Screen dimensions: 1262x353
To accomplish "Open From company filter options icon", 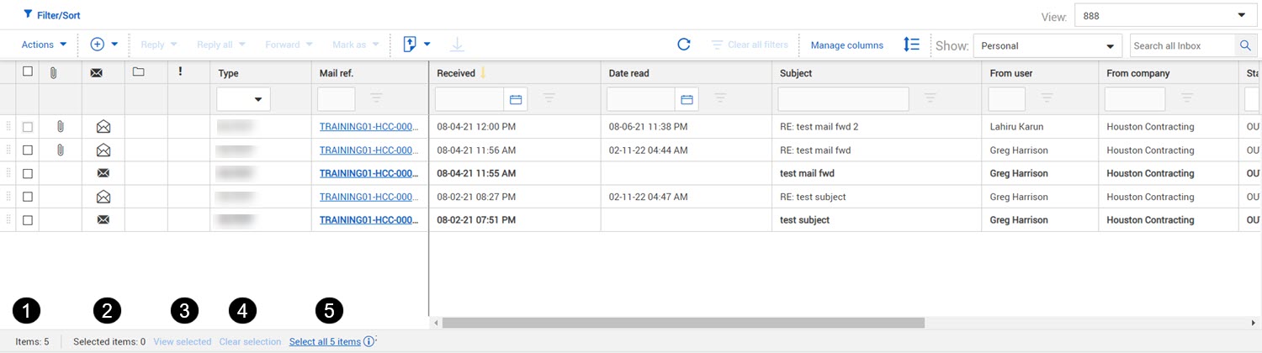I will pyautogui.click(x=1187, y=99).
